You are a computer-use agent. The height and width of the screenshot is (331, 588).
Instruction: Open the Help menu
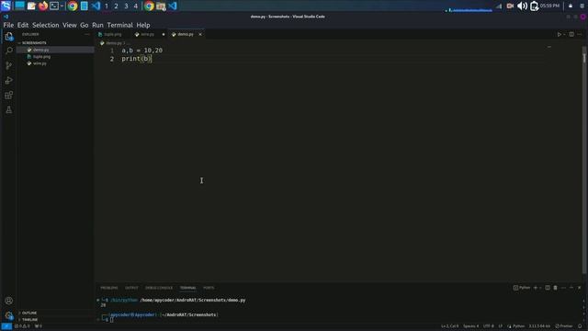coord(143,25)
